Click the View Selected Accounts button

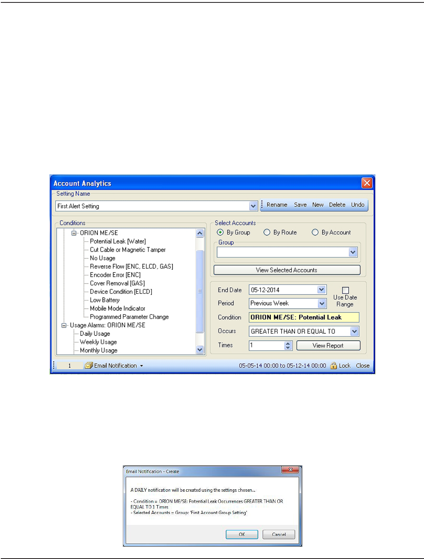tap(287, 270)
